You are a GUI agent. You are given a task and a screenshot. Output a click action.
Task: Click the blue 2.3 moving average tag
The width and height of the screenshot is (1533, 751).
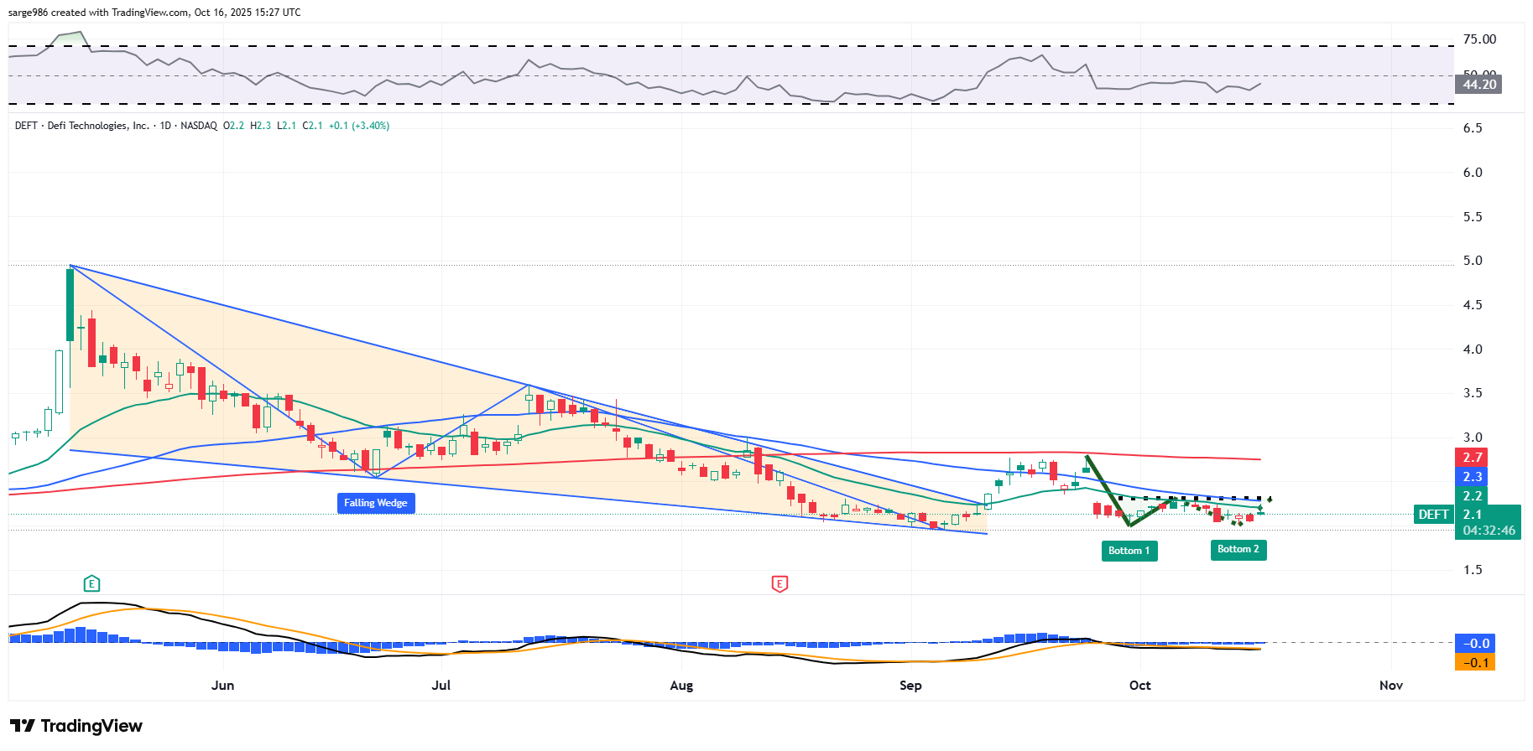(1472, 477)
